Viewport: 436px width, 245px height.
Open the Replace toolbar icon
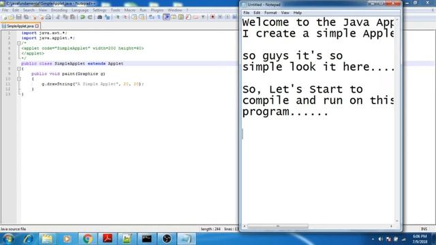107,17
